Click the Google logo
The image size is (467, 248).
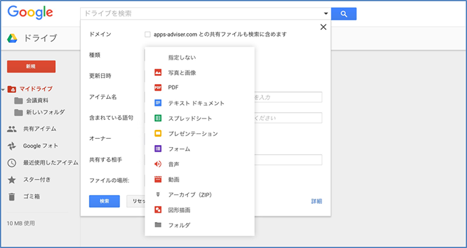pyautogui.click(x=30, y=12)
